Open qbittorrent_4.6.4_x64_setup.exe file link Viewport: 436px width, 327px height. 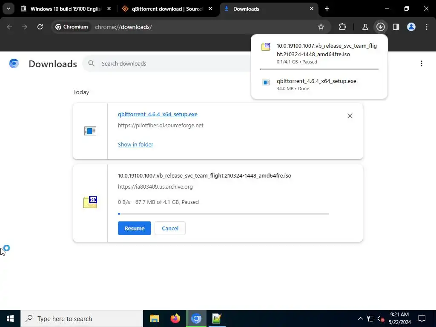point(158,114)
